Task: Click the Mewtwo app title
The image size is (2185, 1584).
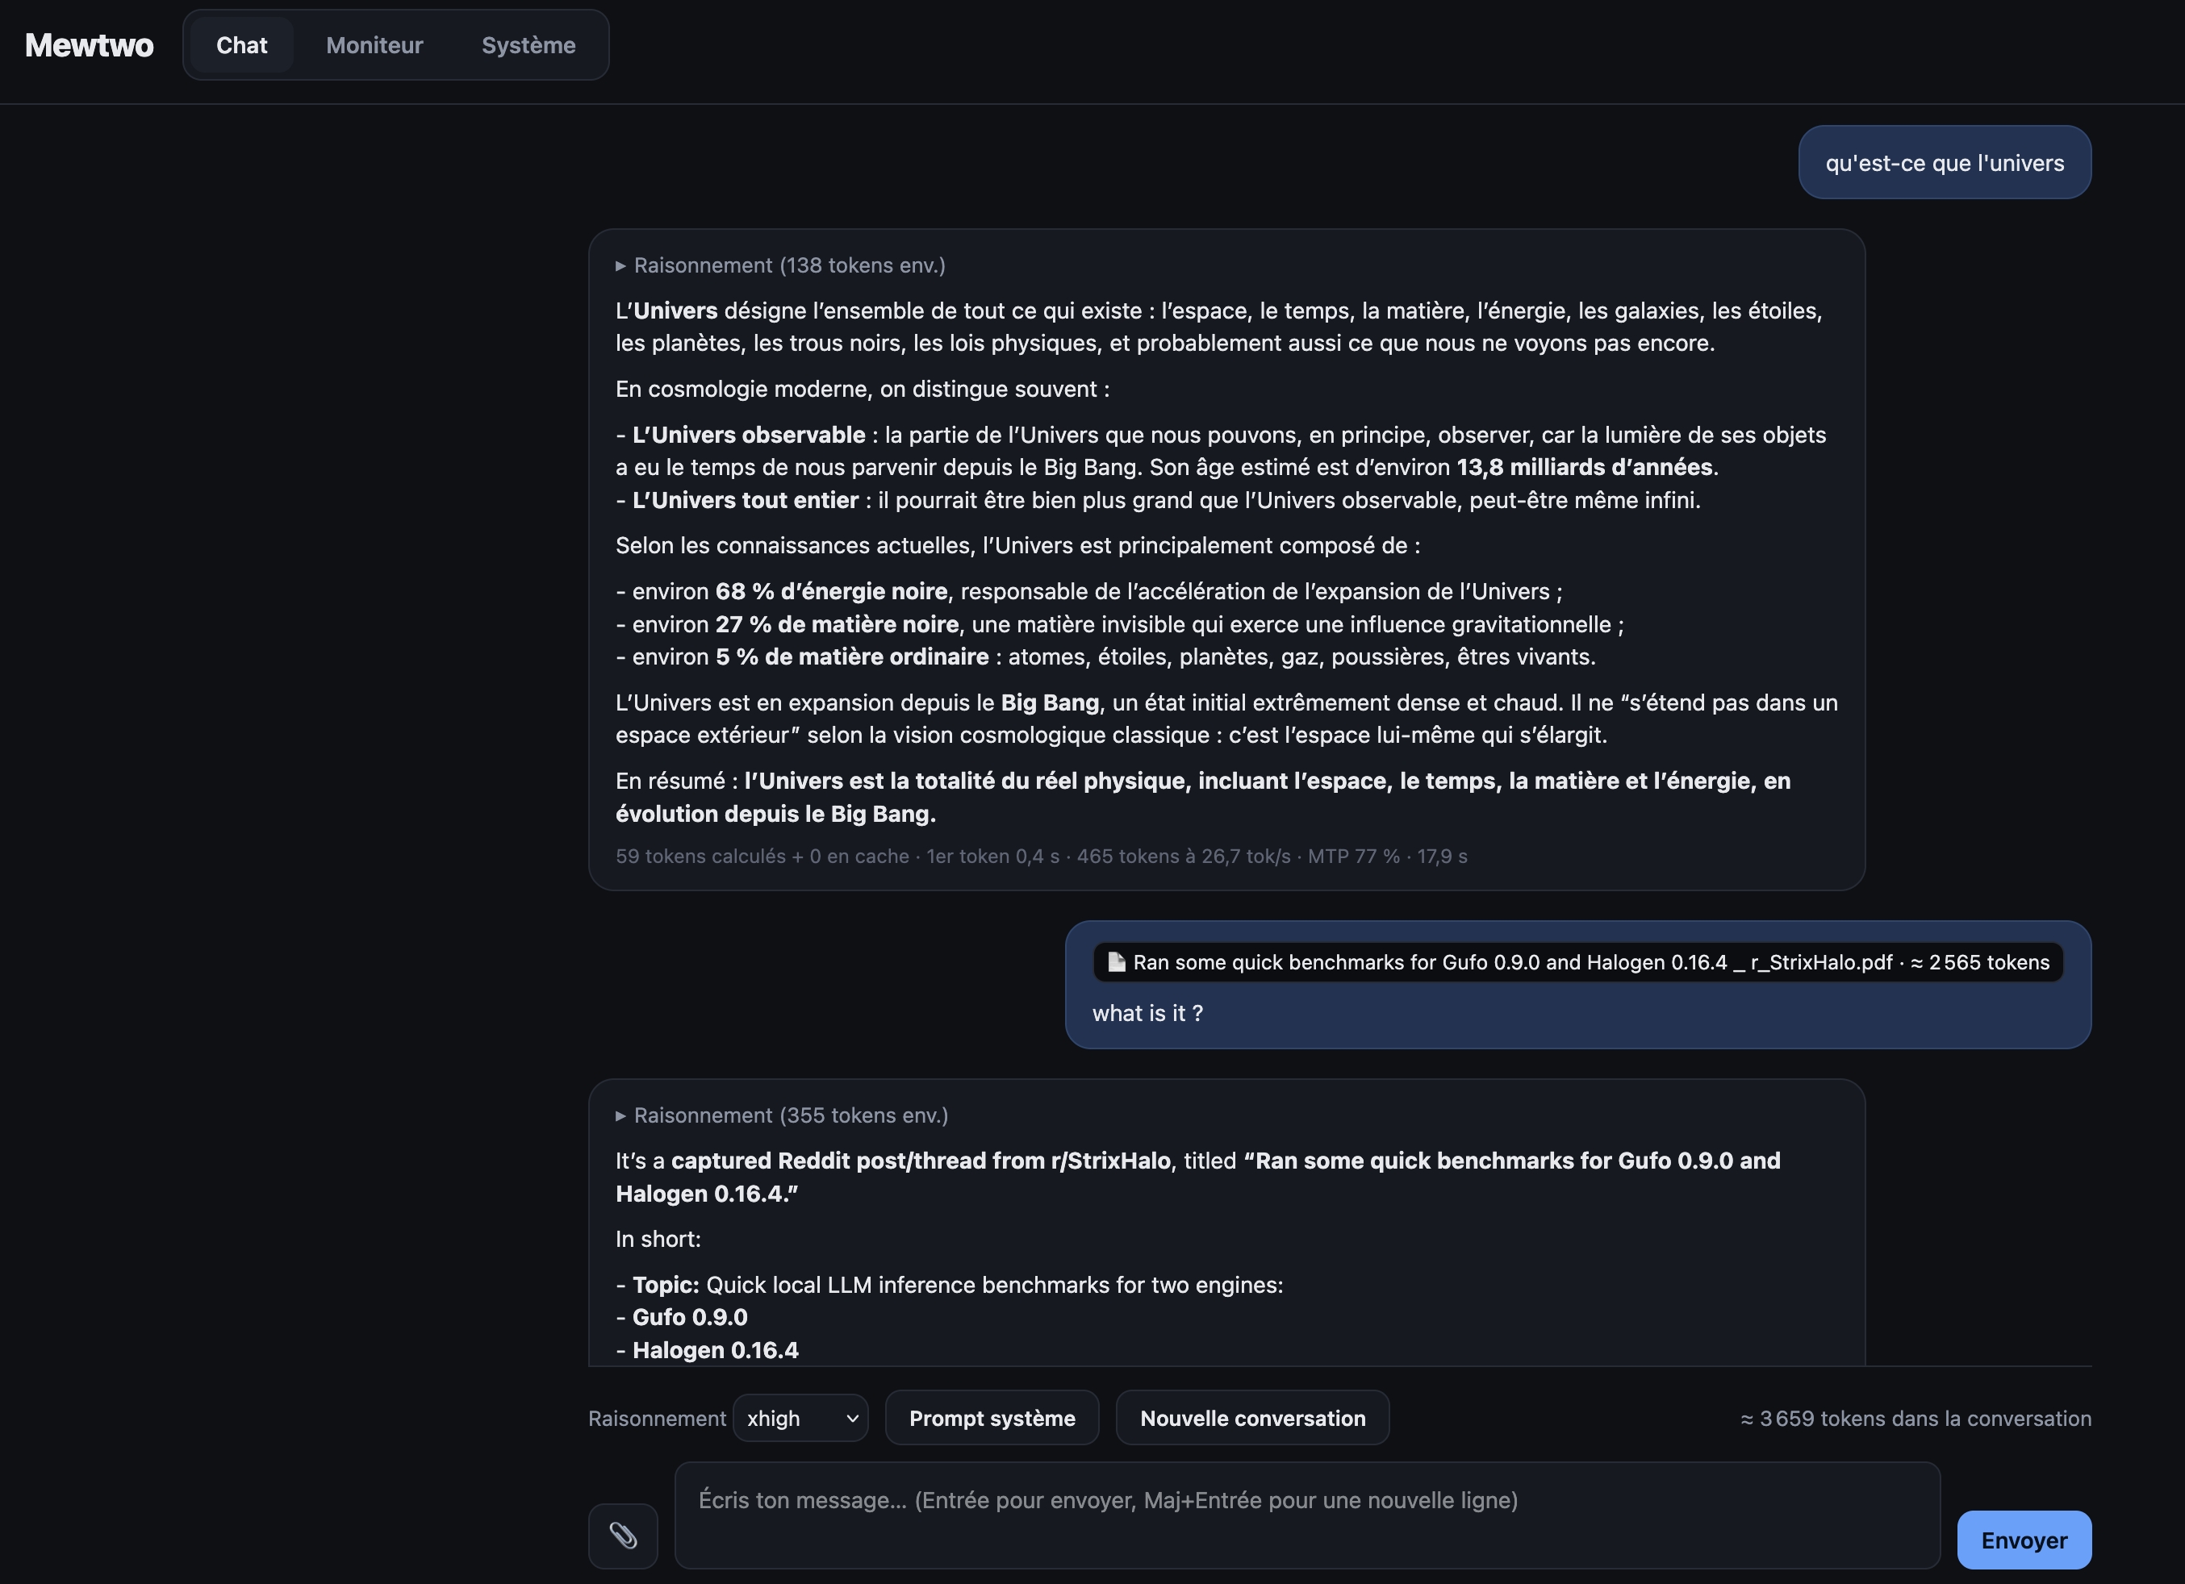Action: [x=90, y=45]
